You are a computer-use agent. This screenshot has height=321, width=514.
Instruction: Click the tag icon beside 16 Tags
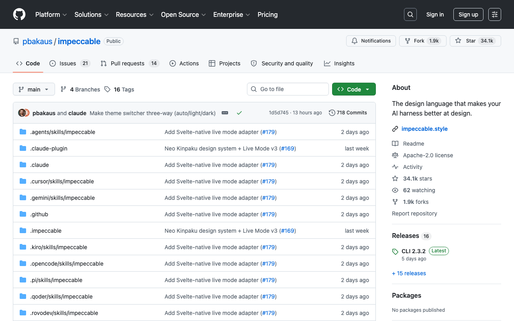pos(107,89)
